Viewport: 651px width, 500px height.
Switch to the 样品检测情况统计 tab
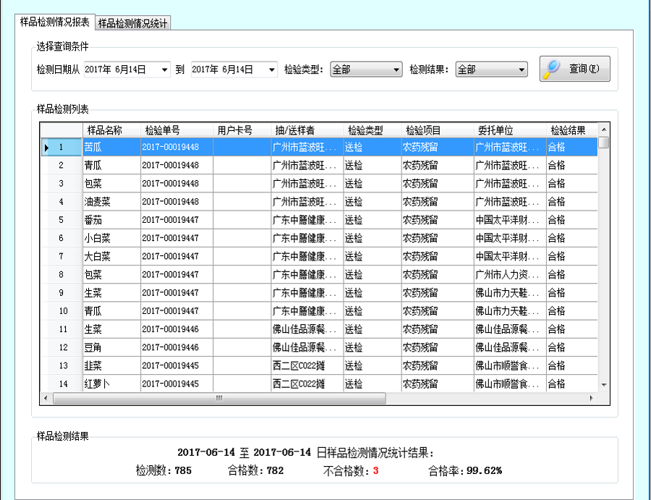(133, 23)
